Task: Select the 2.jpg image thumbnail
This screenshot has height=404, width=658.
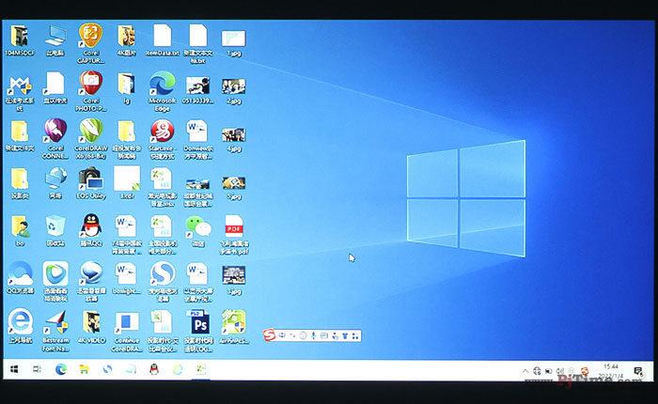Action: 234,86
